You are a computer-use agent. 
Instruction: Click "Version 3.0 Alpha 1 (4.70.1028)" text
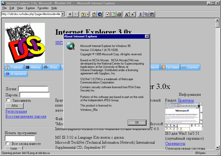99,50
